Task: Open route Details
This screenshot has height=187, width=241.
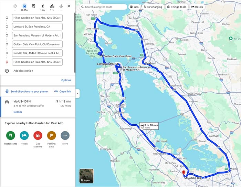Action: [x=18, y=112]
